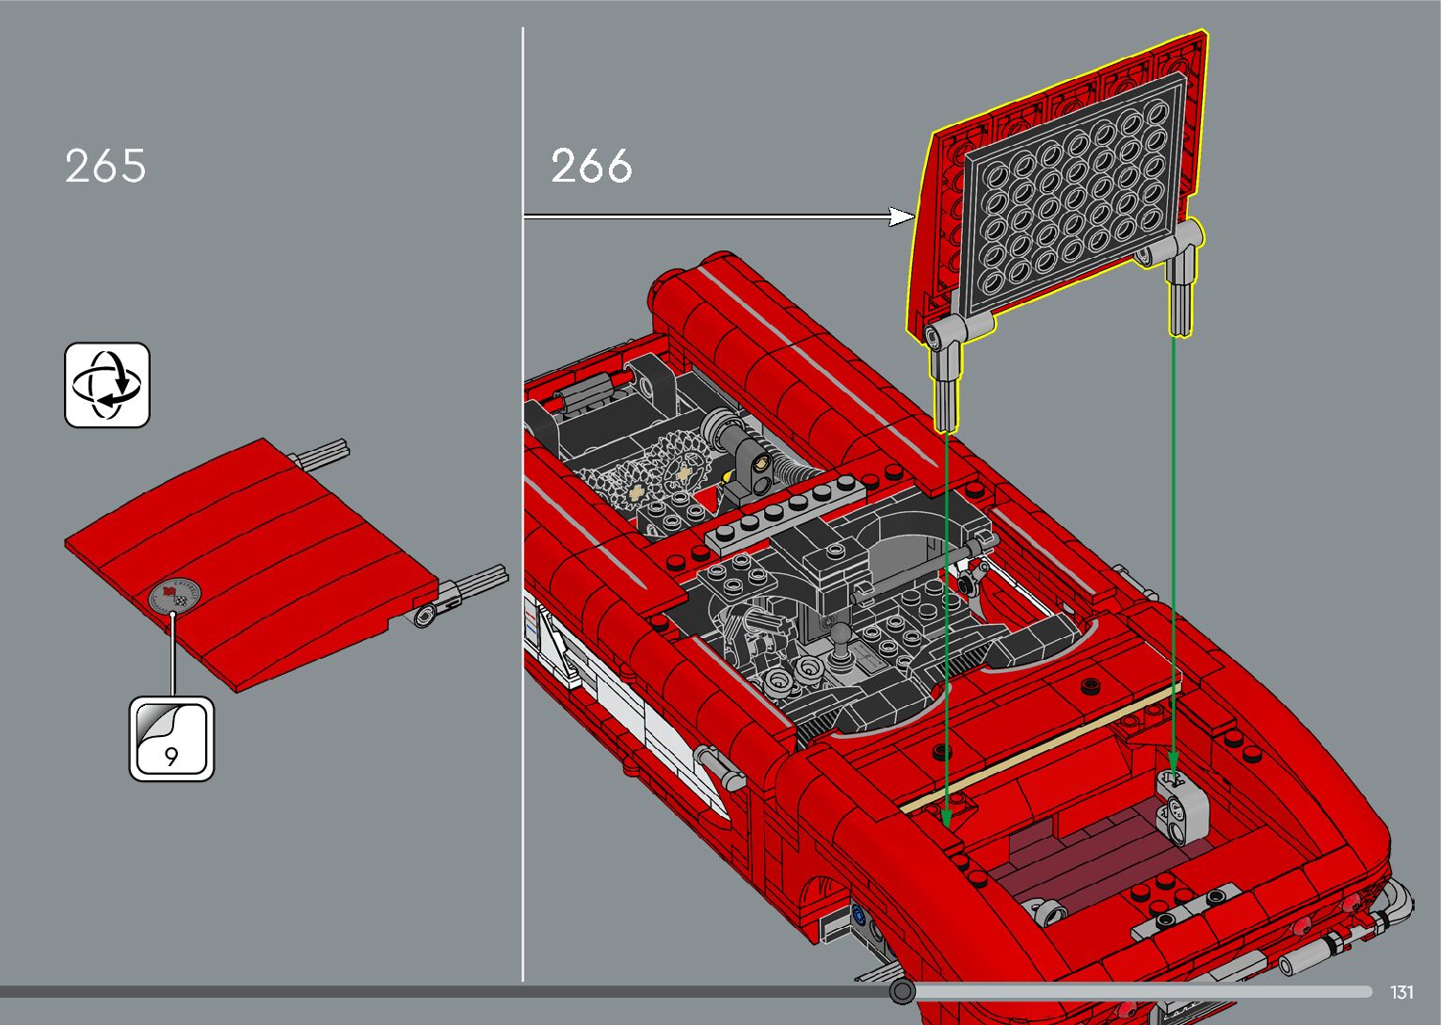Click the step number 265 label
Viewport: 1441px width, 1025px height.
[x=105, y=167]
